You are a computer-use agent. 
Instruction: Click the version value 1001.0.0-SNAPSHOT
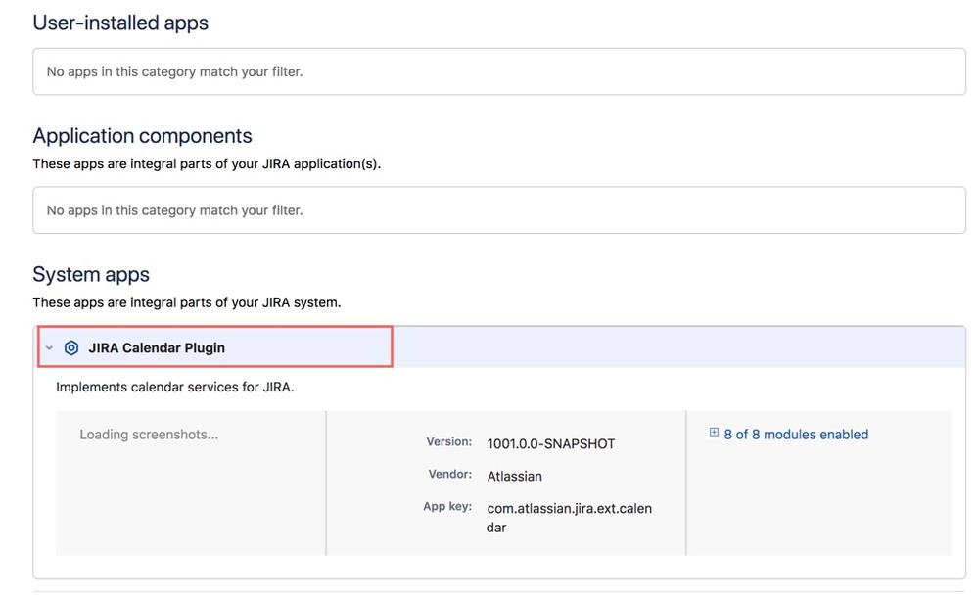(x=551, y=444)
